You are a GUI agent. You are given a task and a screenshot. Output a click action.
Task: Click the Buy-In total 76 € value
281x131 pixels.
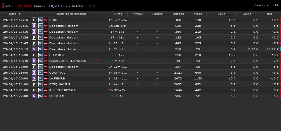click(x=92, y=6)
